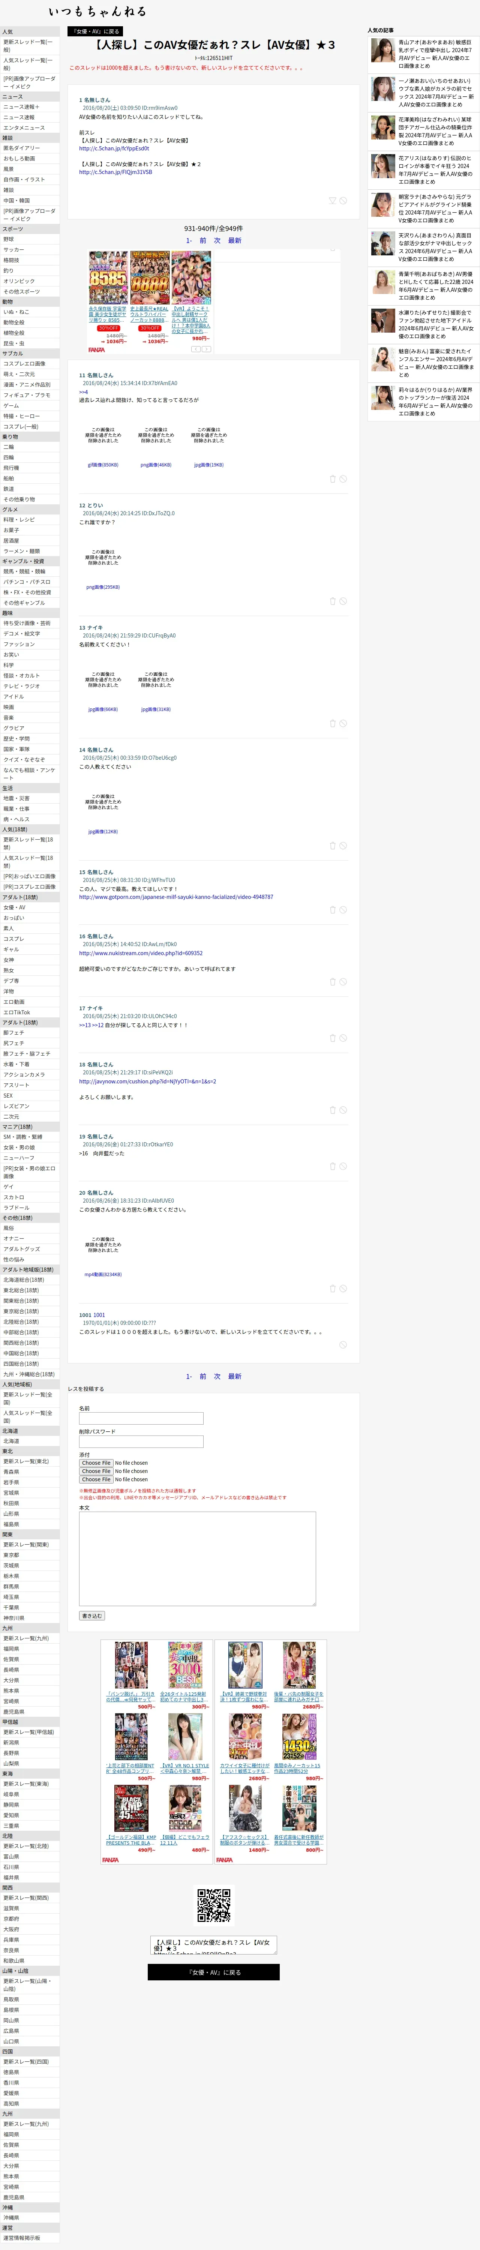Click trash icon on post 14
The height and width of the screenshot is (2250, 480).
333,846
